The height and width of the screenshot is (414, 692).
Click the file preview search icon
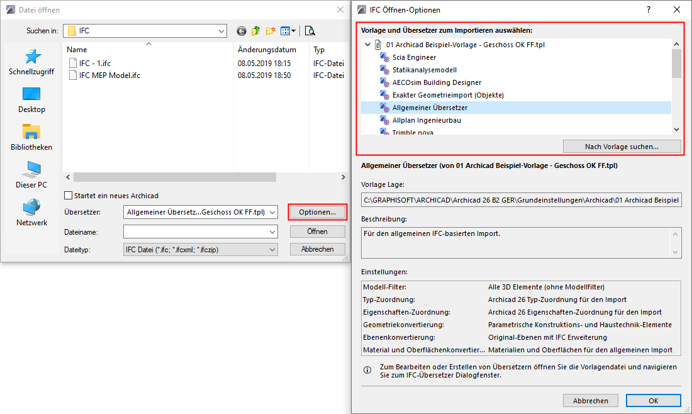[x=310, y=31]
